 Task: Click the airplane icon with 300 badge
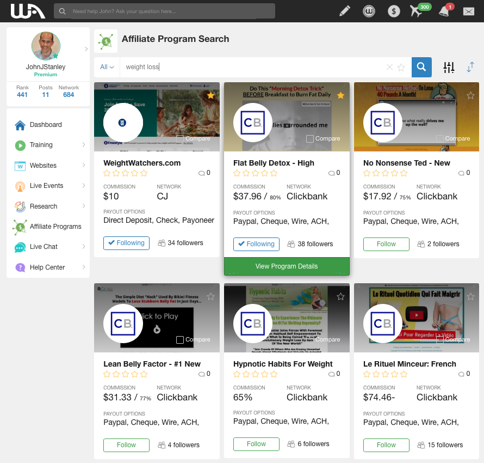(x=417, y=11)
